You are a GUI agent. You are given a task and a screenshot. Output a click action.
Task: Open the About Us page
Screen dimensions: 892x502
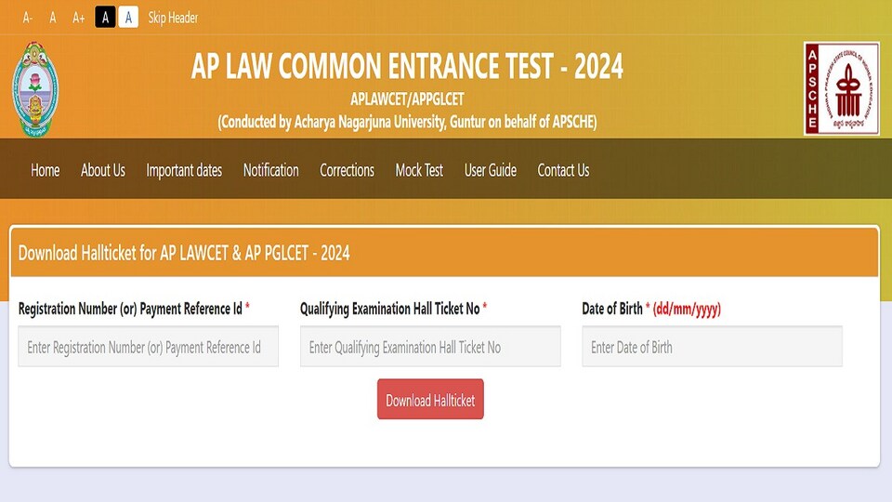(x=103, y=170)
